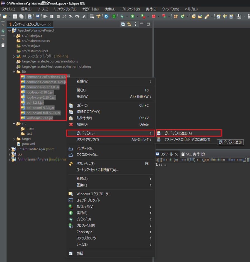Screen dimensions: 250x262
Task: Click the blue gear toolbar icon
Action: [106, 16]
